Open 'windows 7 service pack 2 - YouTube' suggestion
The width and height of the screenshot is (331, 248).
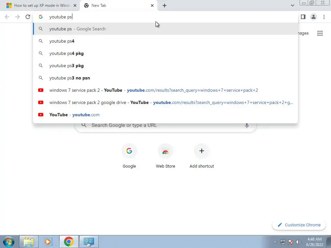[x=165, y=90]
